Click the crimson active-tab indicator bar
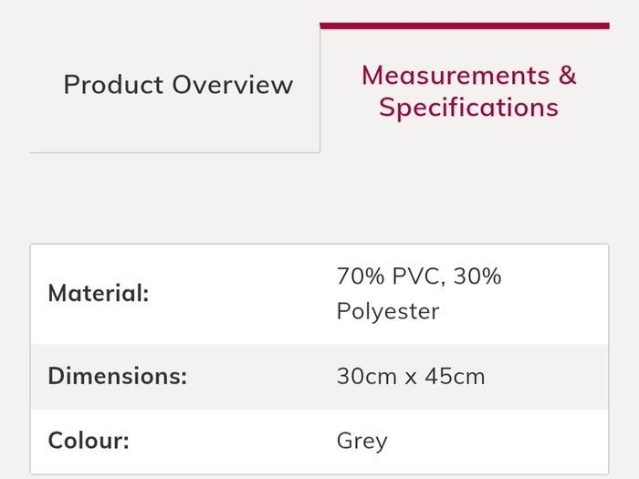639x479 pixels. tap(465, 26)
